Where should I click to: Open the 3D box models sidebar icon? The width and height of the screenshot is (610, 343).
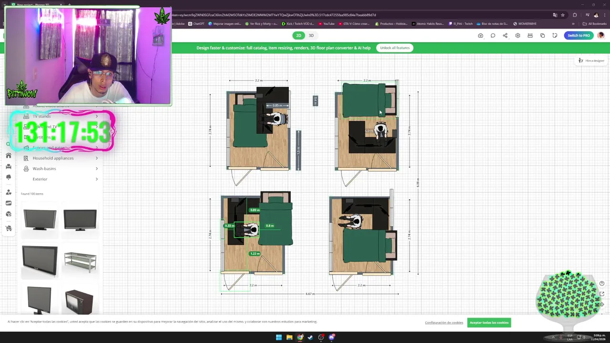(9, 214)
